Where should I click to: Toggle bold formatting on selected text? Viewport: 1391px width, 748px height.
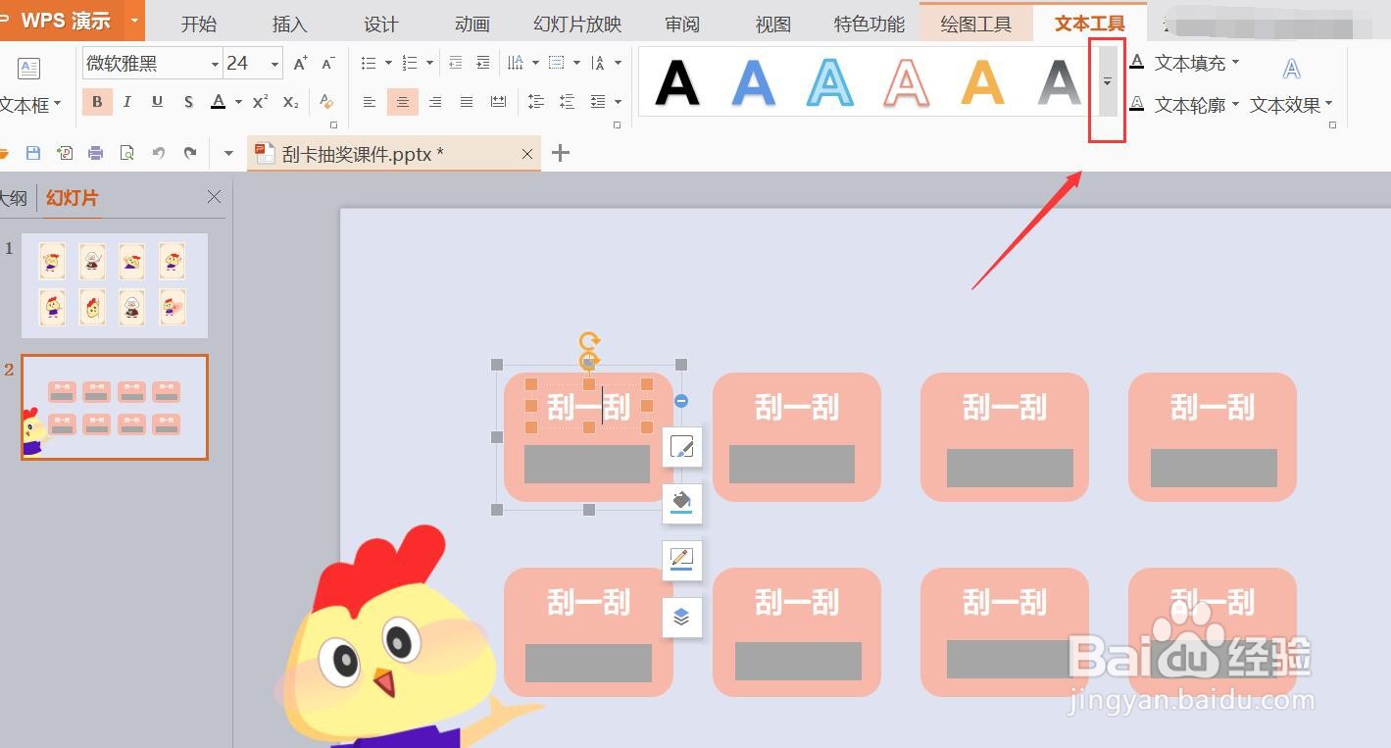click(x=97, y=101)
